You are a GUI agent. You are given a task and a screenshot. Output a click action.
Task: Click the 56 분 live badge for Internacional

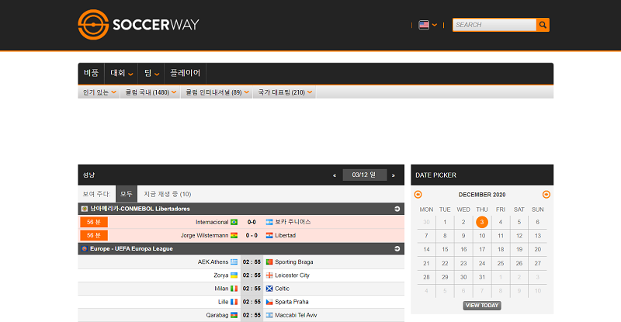[94, 222]
